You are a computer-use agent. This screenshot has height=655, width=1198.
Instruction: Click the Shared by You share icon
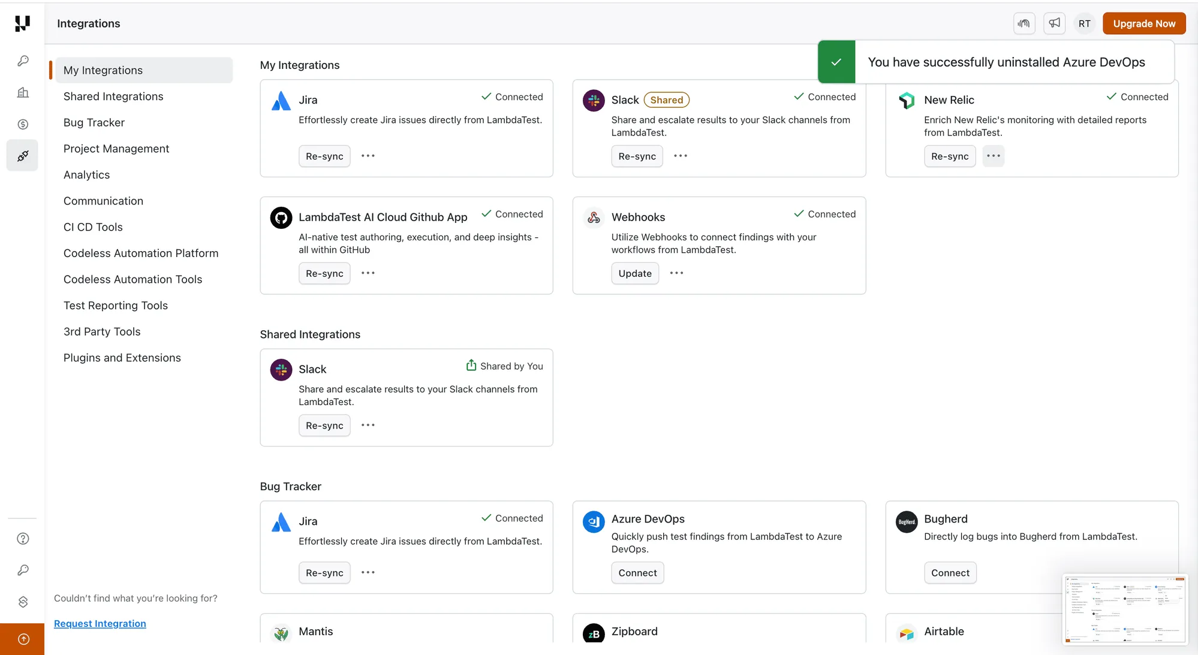click(x=471, y=366)
